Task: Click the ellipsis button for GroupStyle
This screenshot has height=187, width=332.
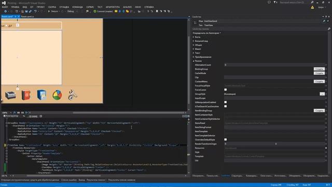Action: [x=322, y=94]
